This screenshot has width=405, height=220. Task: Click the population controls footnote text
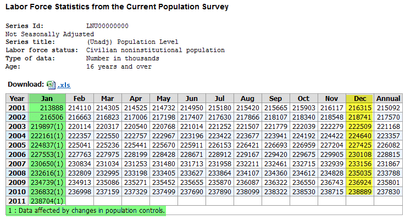click(x=86, y=211)
